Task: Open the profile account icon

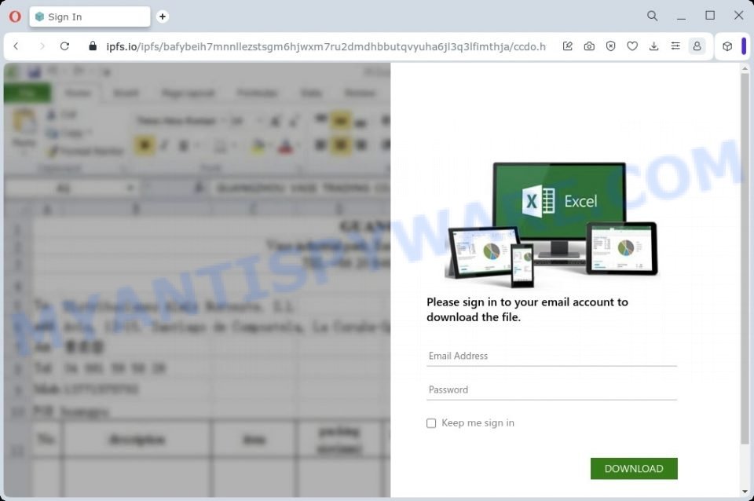Action: pos(697,46)
